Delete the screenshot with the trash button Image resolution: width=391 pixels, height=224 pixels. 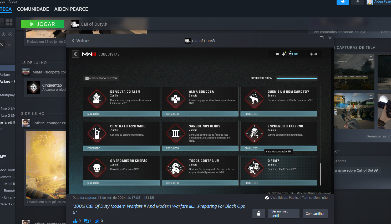click(259, 214)
